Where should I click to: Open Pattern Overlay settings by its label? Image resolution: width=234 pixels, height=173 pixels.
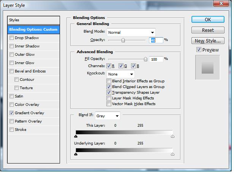tap(28, 121)
